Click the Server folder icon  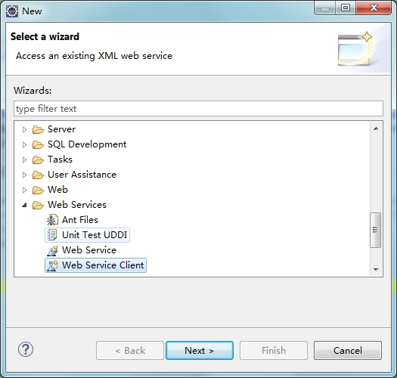(x=38, y=129)
